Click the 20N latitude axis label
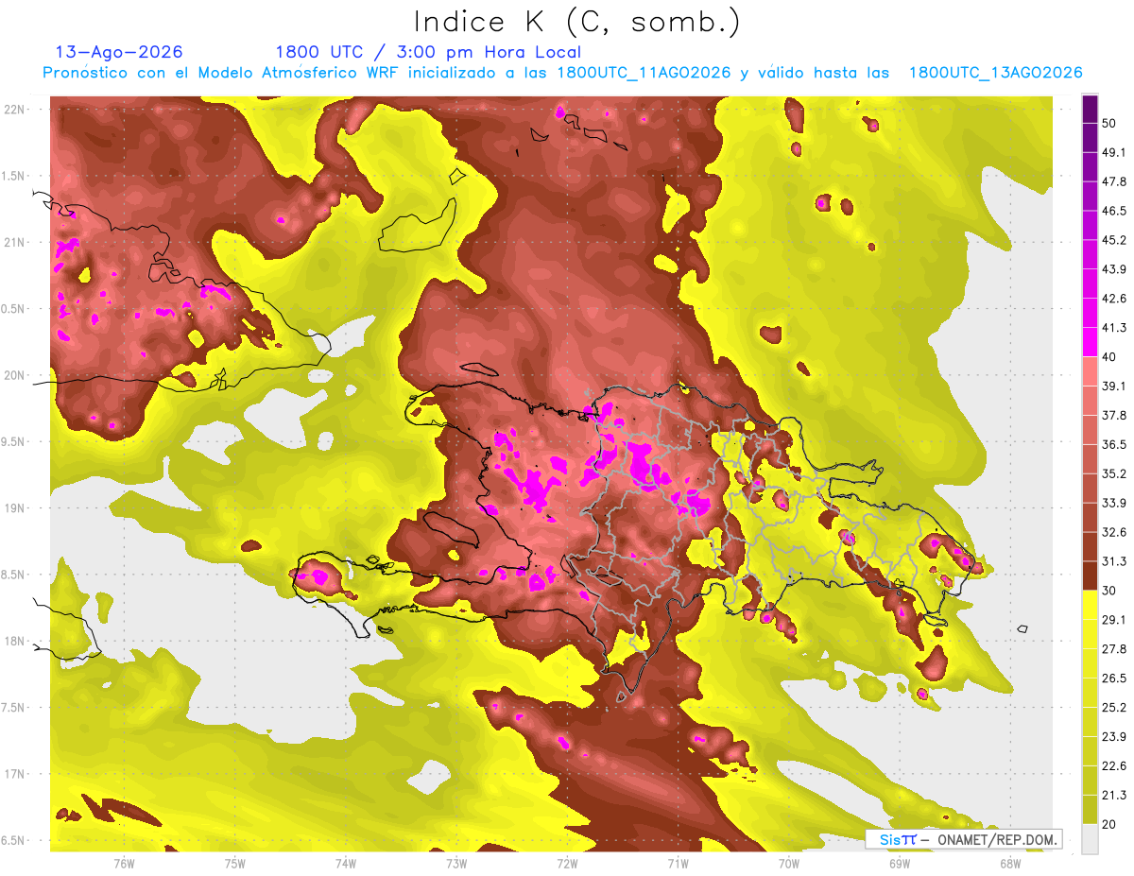1134x876 pixels. tap(14, 375)
